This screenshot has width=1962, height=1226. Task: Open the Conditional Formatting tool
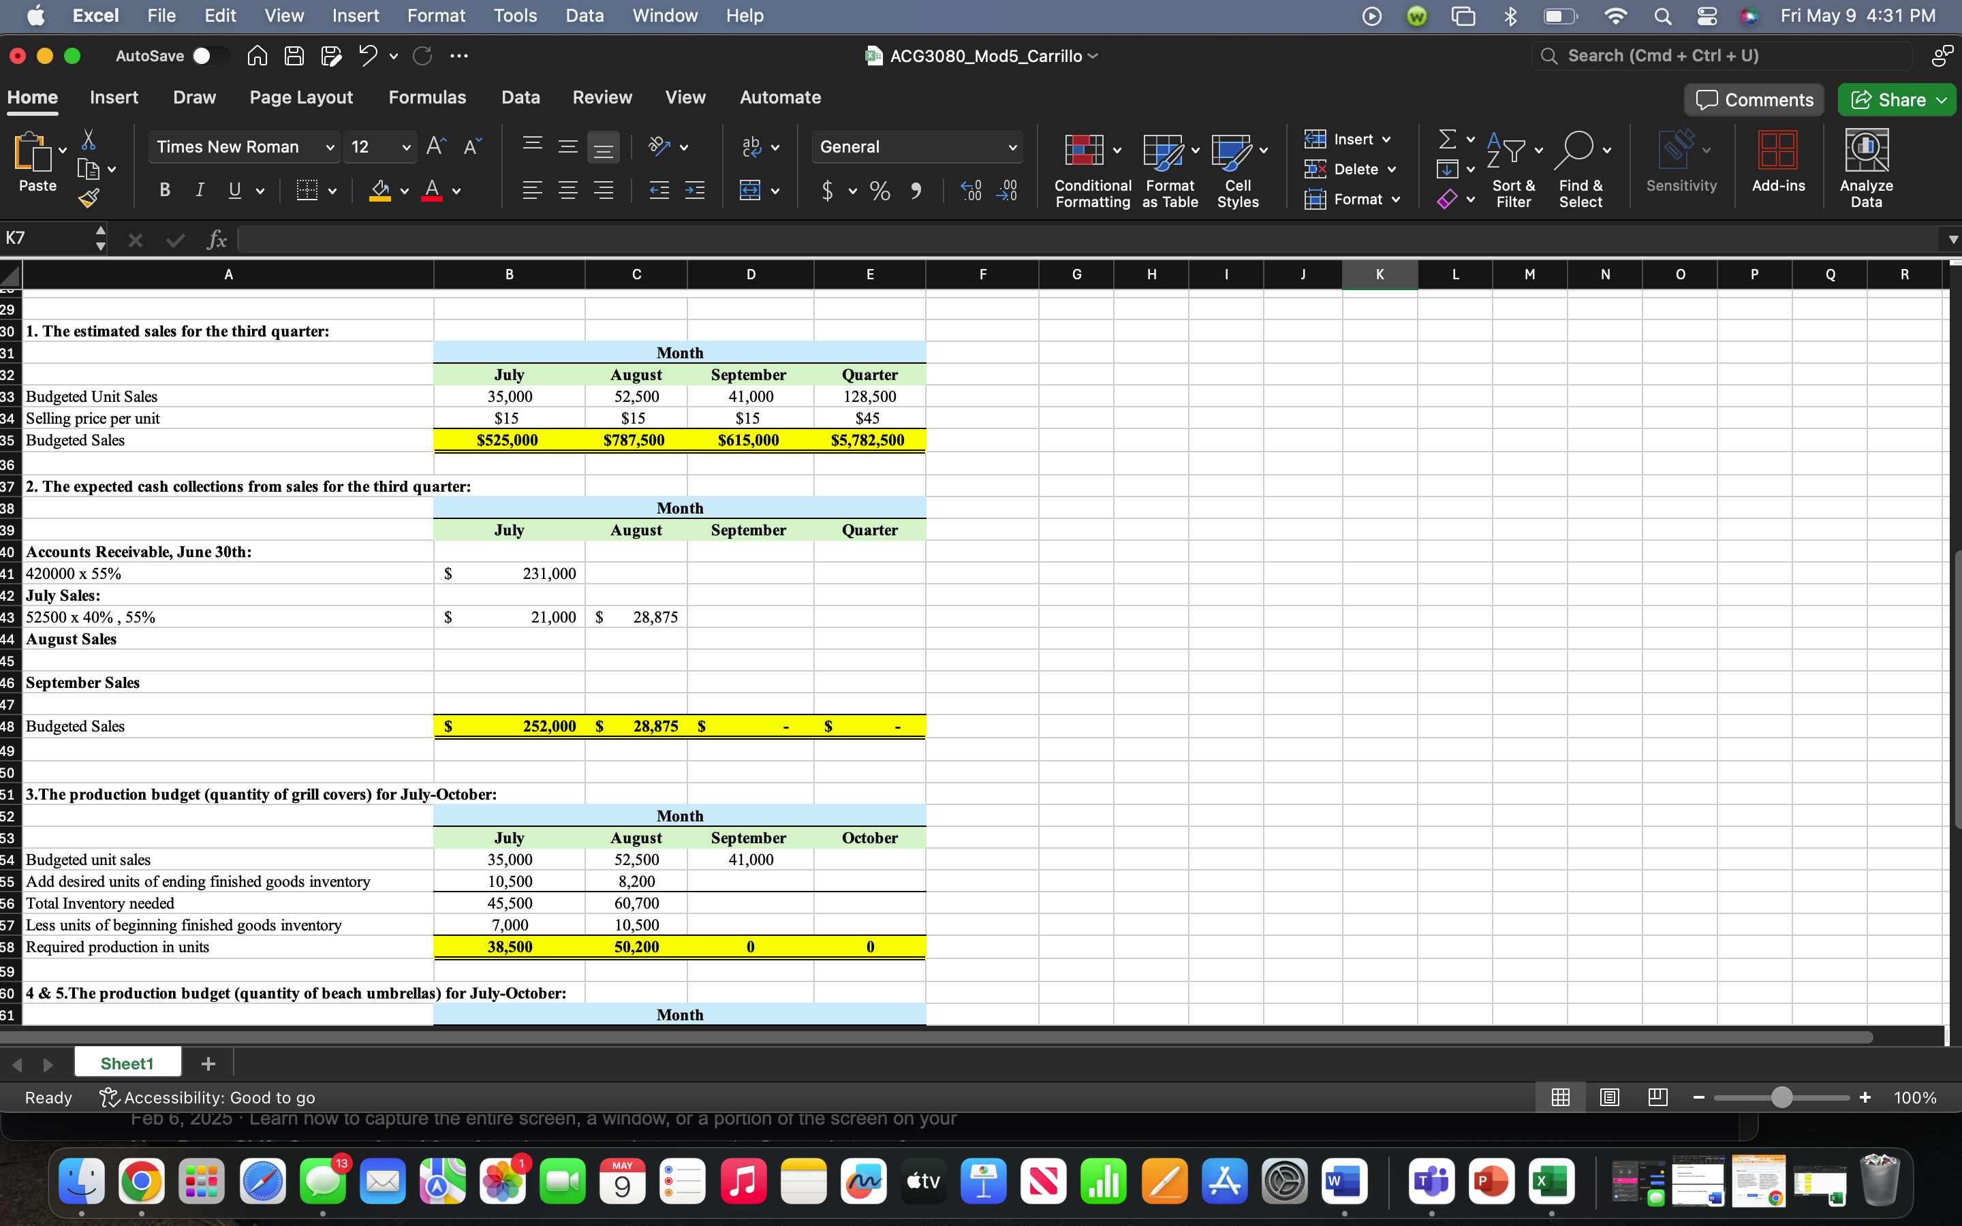click(x=1091, y=166)
